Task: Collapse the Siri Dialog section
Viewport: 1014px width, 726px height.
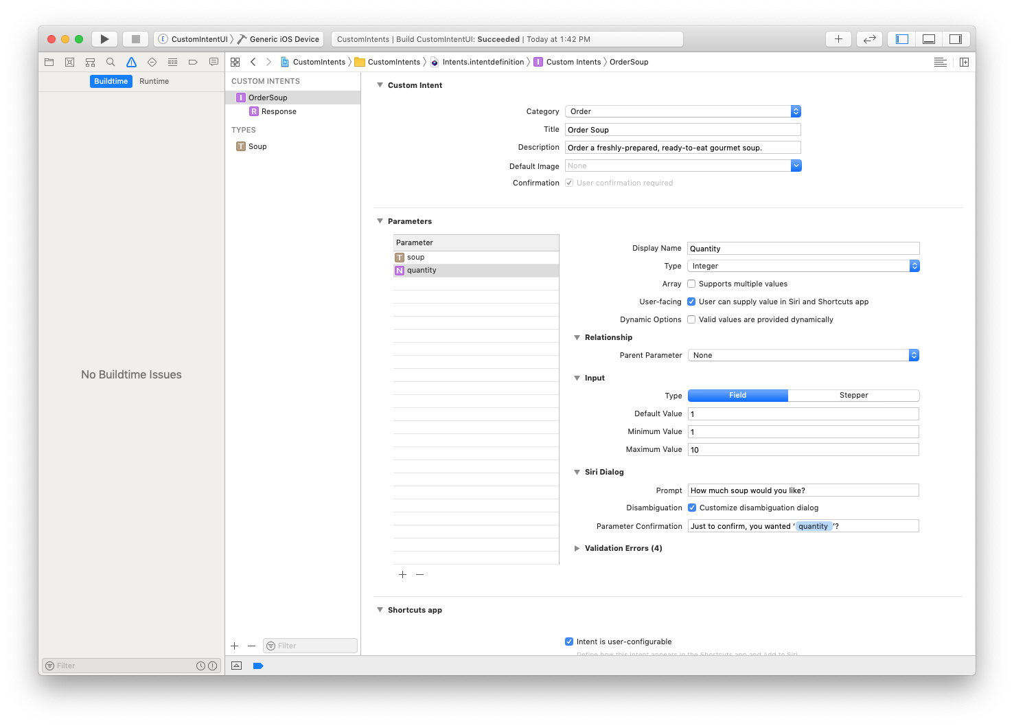Action: point(577,472)
